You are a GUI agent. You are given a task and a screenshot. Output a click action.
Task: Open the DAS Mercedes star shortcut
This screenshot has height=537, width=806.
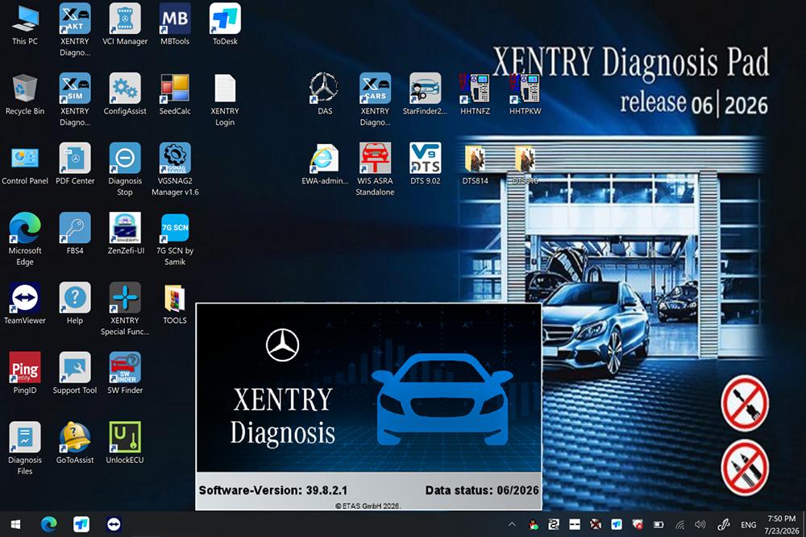[324, 94]
